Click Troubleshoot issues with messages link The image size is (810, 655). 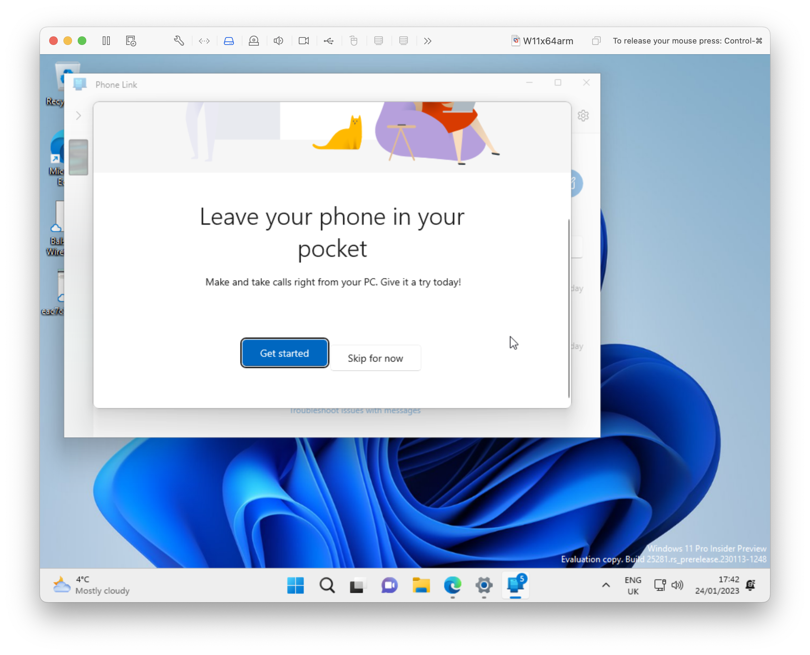[355, 411]
